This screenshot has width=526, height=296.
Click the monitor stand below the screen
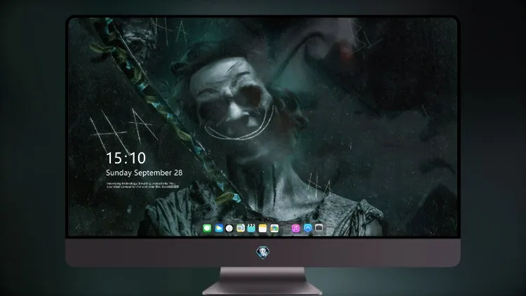coord(263,281)
